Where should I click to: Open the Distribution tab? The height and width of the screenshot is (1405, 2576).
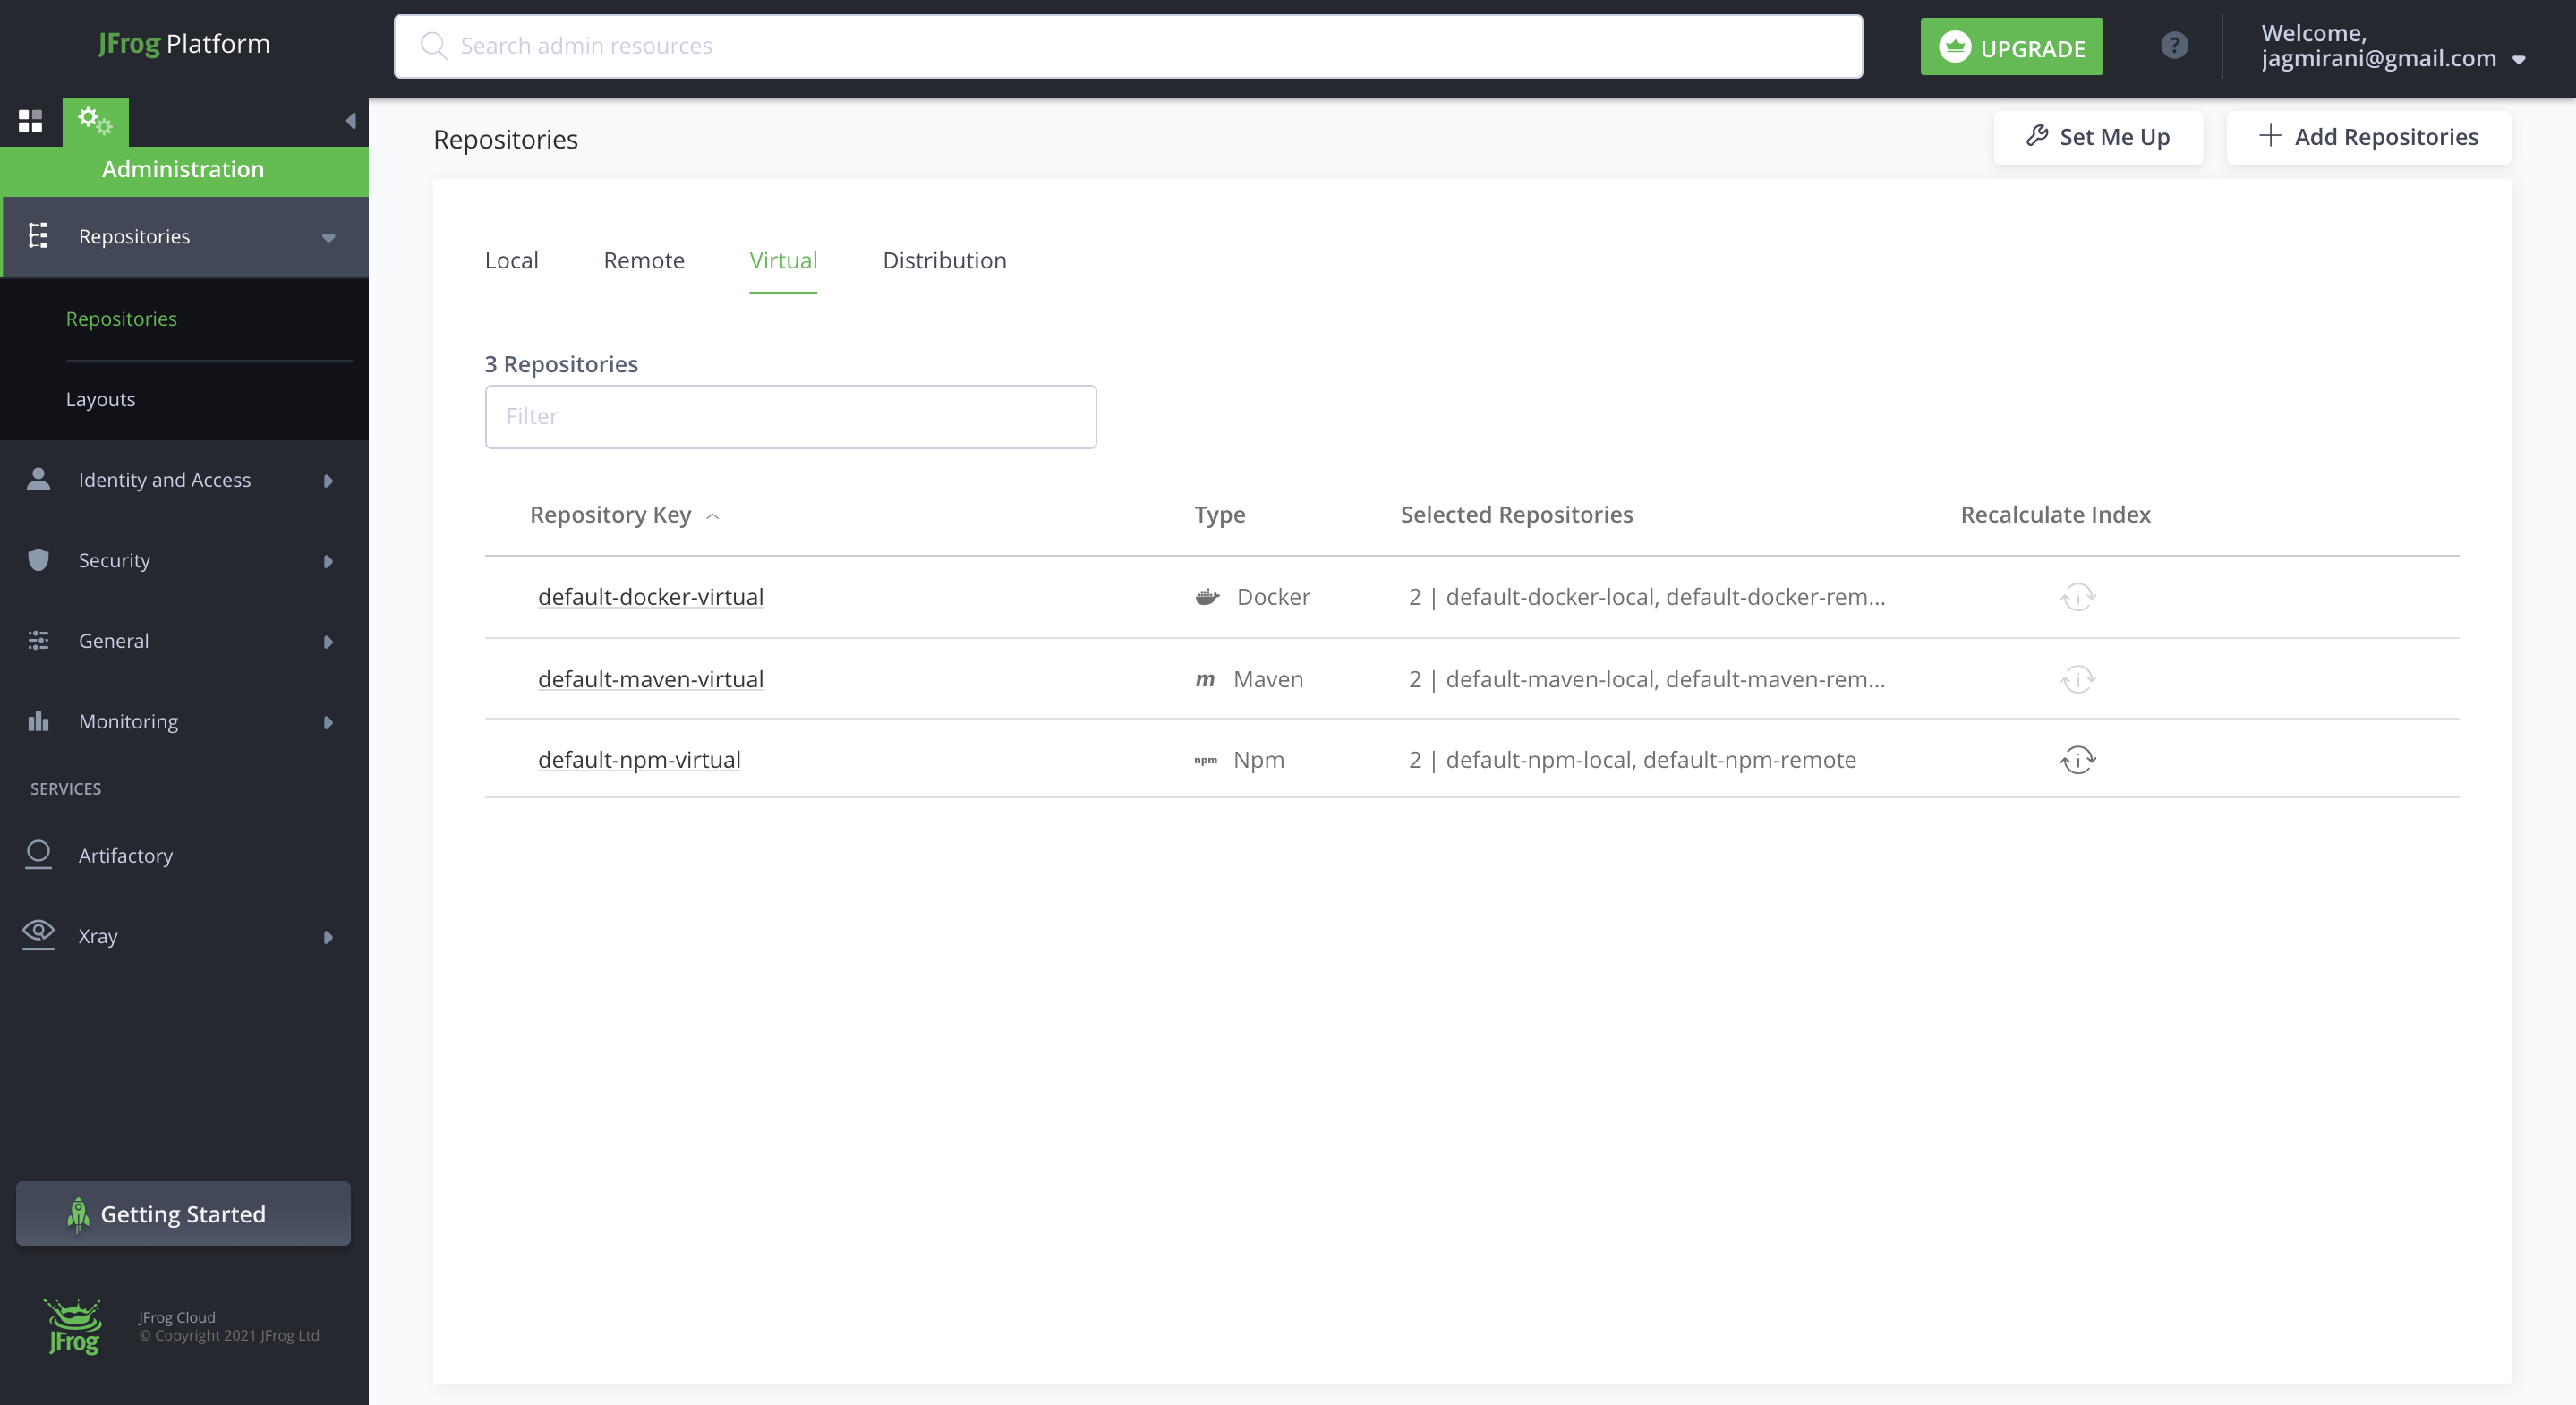(943, 260)
